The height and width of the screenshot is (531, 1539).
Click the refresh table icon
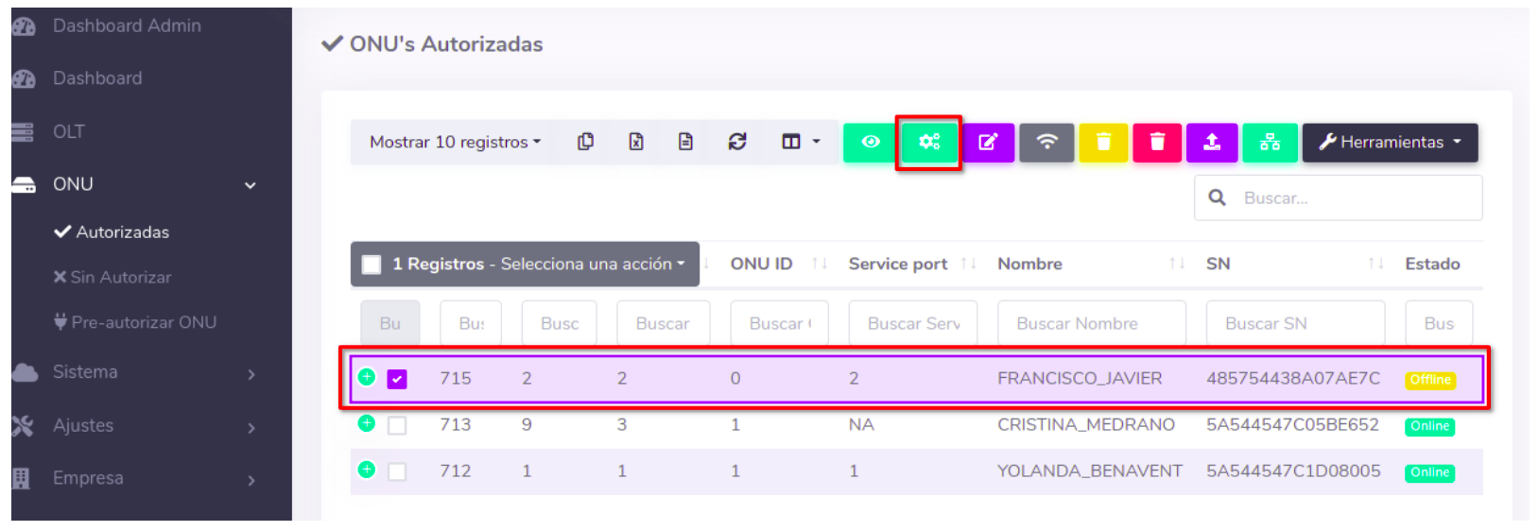point(737,142)
